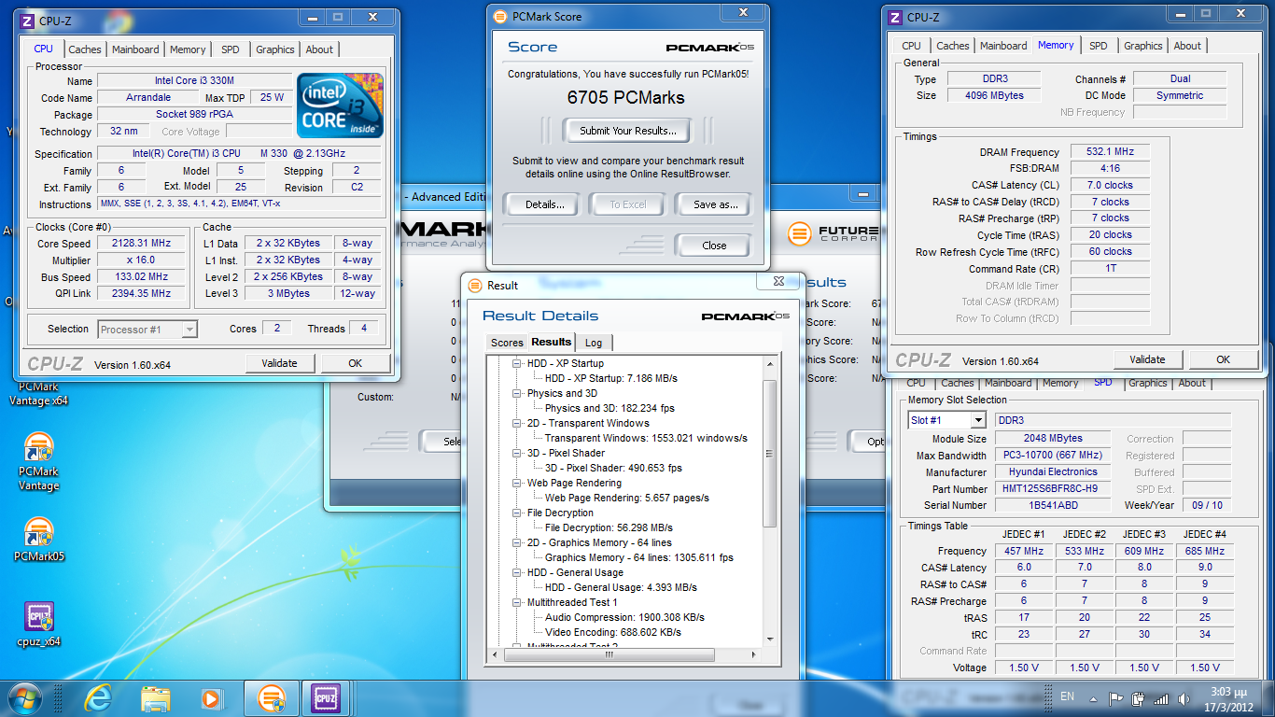Click Result tree horizontal scrollbar thumb

tap(608, 654)
